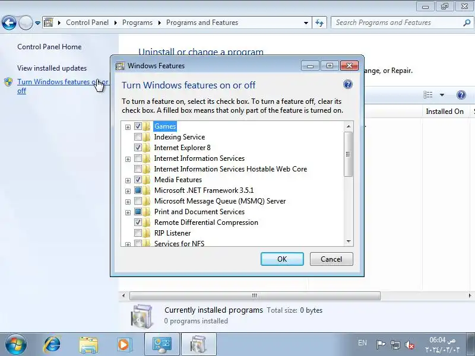
Task: Click the Windows Features title bar icon
Action: (x=121, y=66)
